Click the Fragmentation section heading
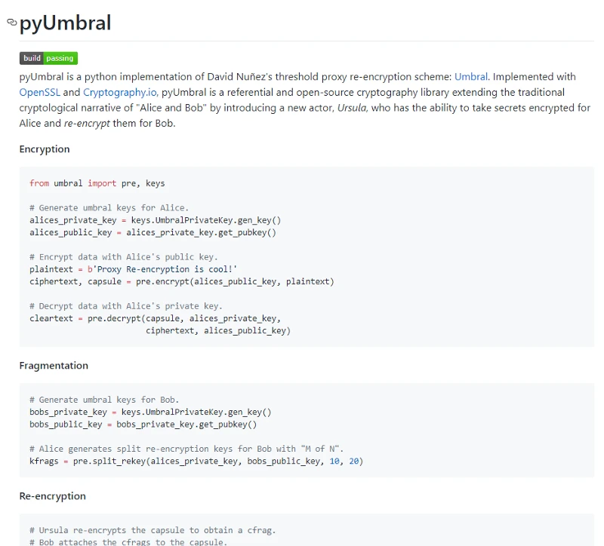The image size is (604, 546). (x=54, y=366)
